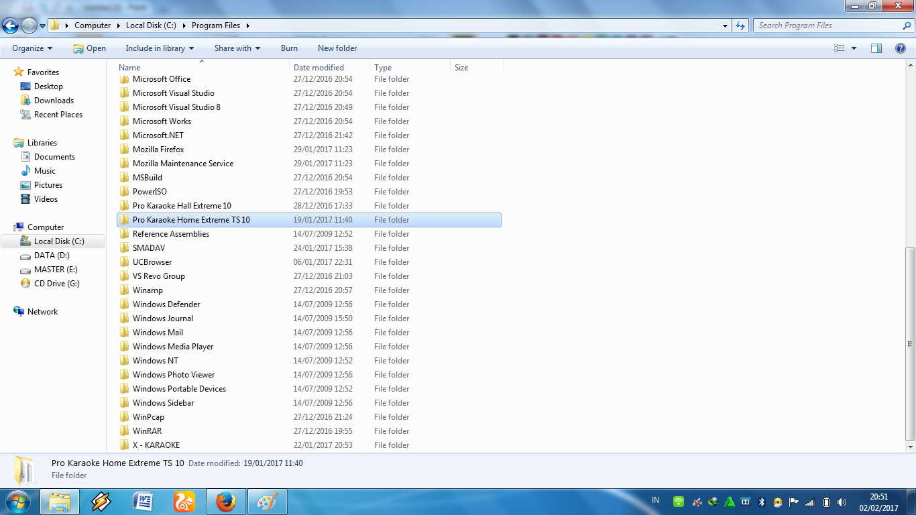Switch to Firefox in the taskbar
916x515 pixels.
pyautogui.click(x=226, y=502)
